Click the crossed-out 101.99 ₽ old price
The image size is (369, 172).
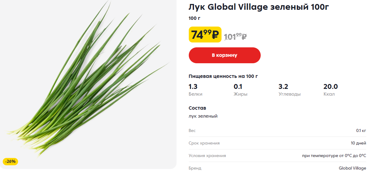pyautogui.click(x=235, y=36)
